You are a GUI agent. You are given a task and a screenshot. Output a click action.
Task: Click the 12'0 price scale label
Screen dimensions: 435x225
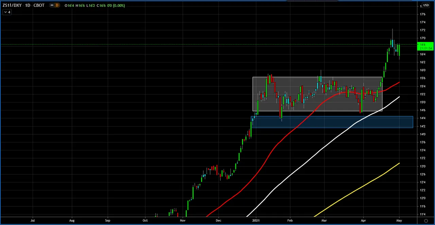(x=422, y=198)
